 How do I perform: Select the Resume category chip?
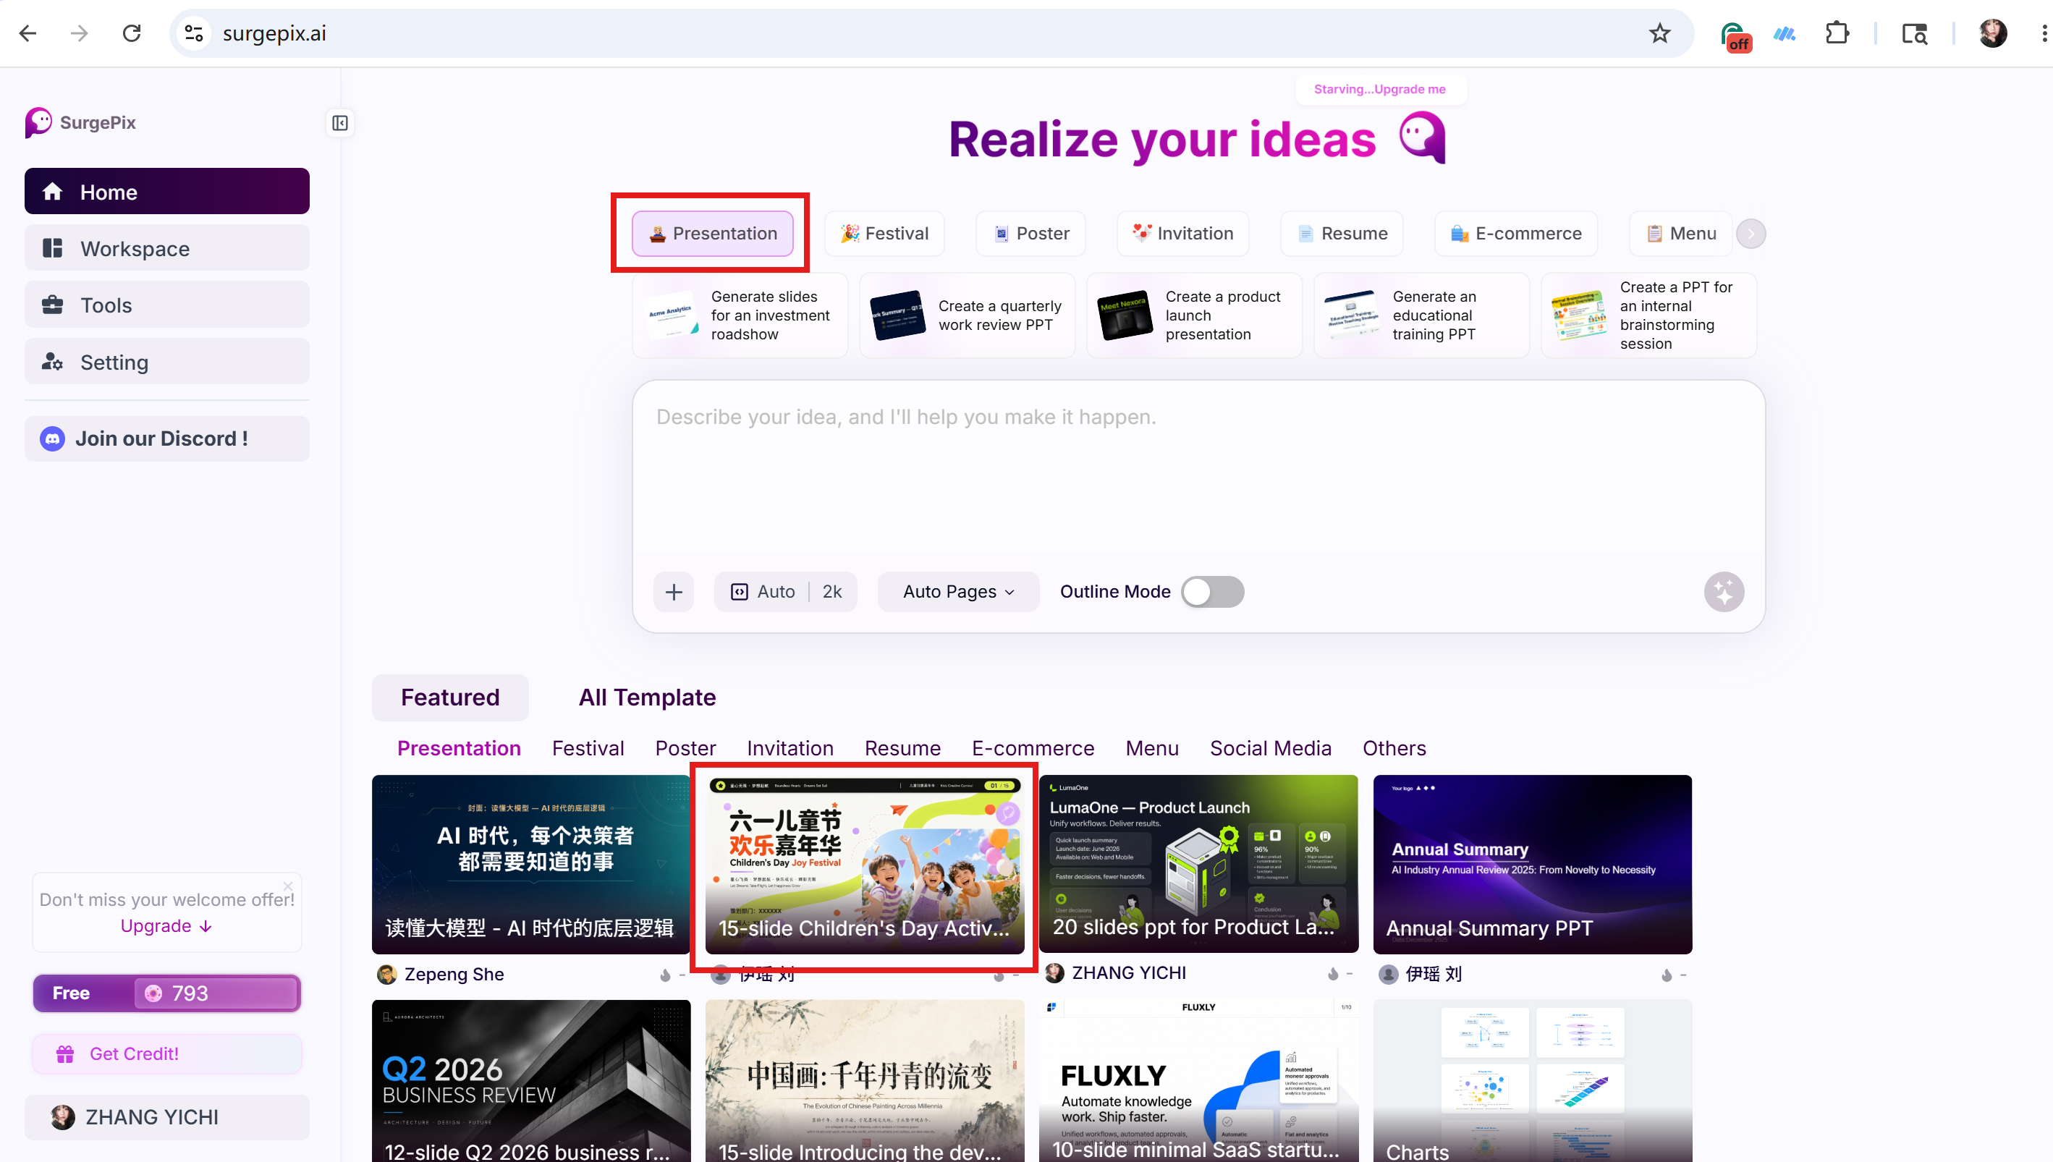click(x=1342, y=233)
